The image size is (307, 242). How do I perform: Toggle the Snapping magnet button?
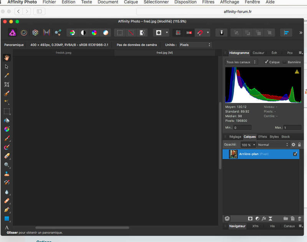(x=200, y=33)
